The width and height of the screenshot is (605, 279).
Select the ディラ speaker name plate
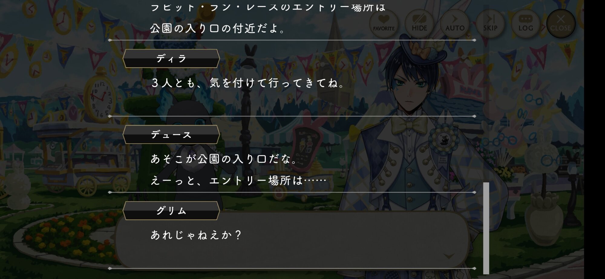(x=171, y=58)
